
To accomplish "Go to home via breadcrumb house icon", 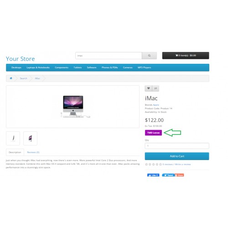I will (11, 78).
